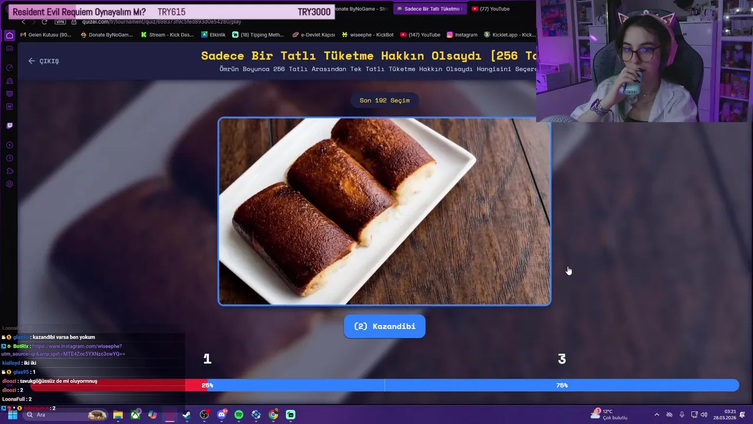This screenshot has height=424, width=753.
Task: Click the 'tavukgöğüssüz de mi oluyormuş' chat message
Action: [x=59, y=381]
